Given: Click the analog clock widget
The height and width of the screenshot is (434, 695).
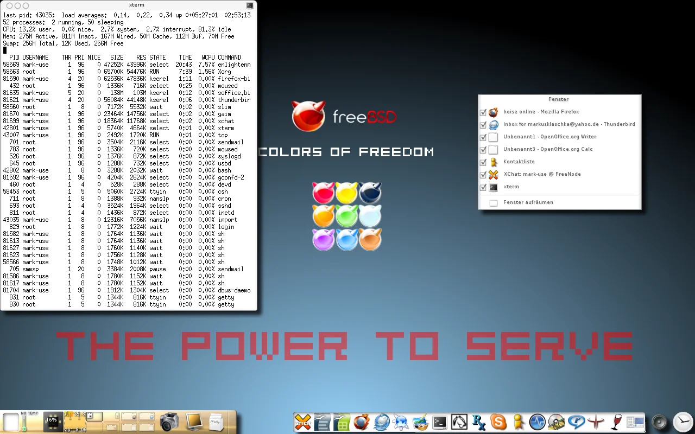Looking at the screenshot, I should pos(684,422).
